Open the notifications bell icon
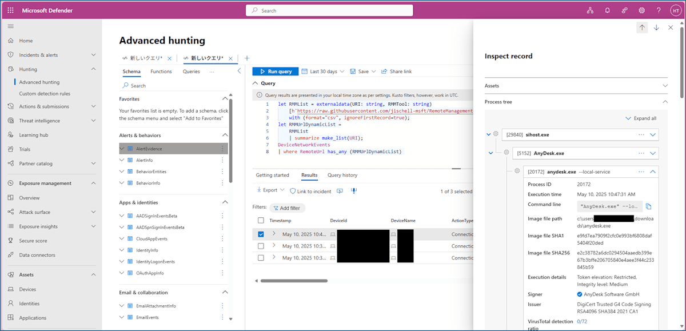This screenshot has width=686, height=331. (607, 10)
